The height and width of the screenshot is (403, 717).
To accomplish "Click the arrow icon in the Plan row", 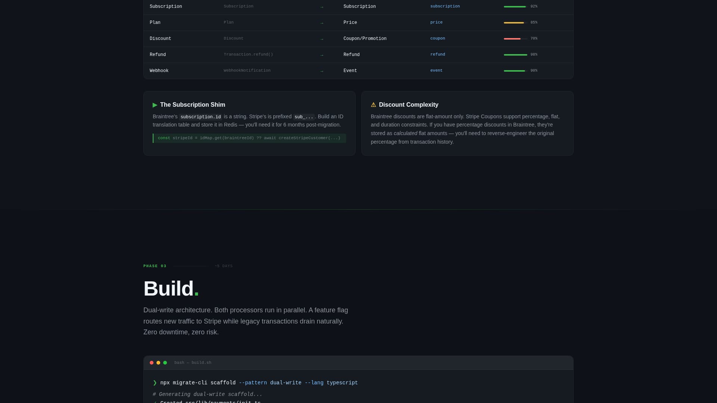I will coord(322,23).
